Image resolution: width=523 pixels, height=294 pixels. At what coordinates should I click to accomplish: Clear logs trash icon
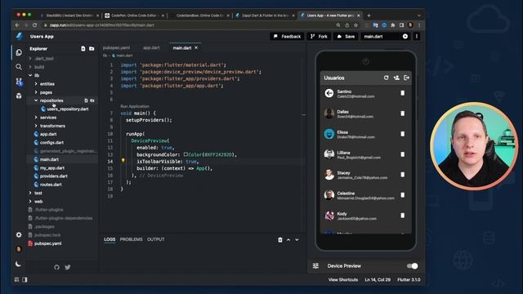point(280,239)
